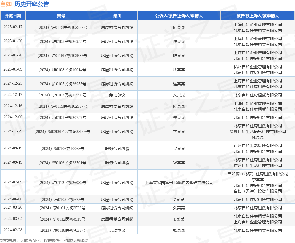The height and width of the screenshot is (243, 295).
Task: Click defendant 林某某
Action: (x=258, y=138)
